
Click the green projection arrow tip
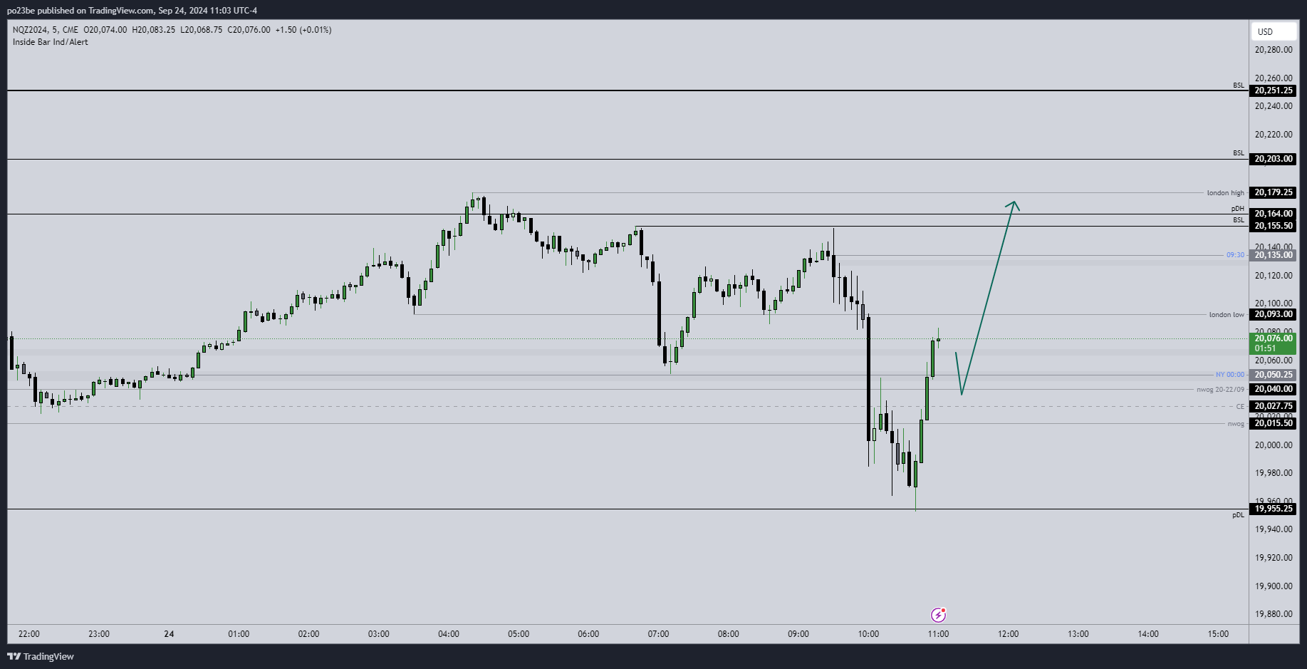pyautogui.click(x=1014, y=203)
